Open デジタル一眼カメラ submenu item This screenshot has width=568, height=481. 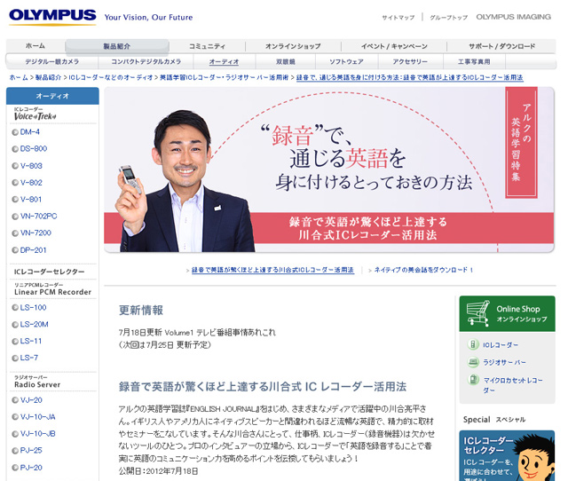pyautogui.click(x=52, y=61)
